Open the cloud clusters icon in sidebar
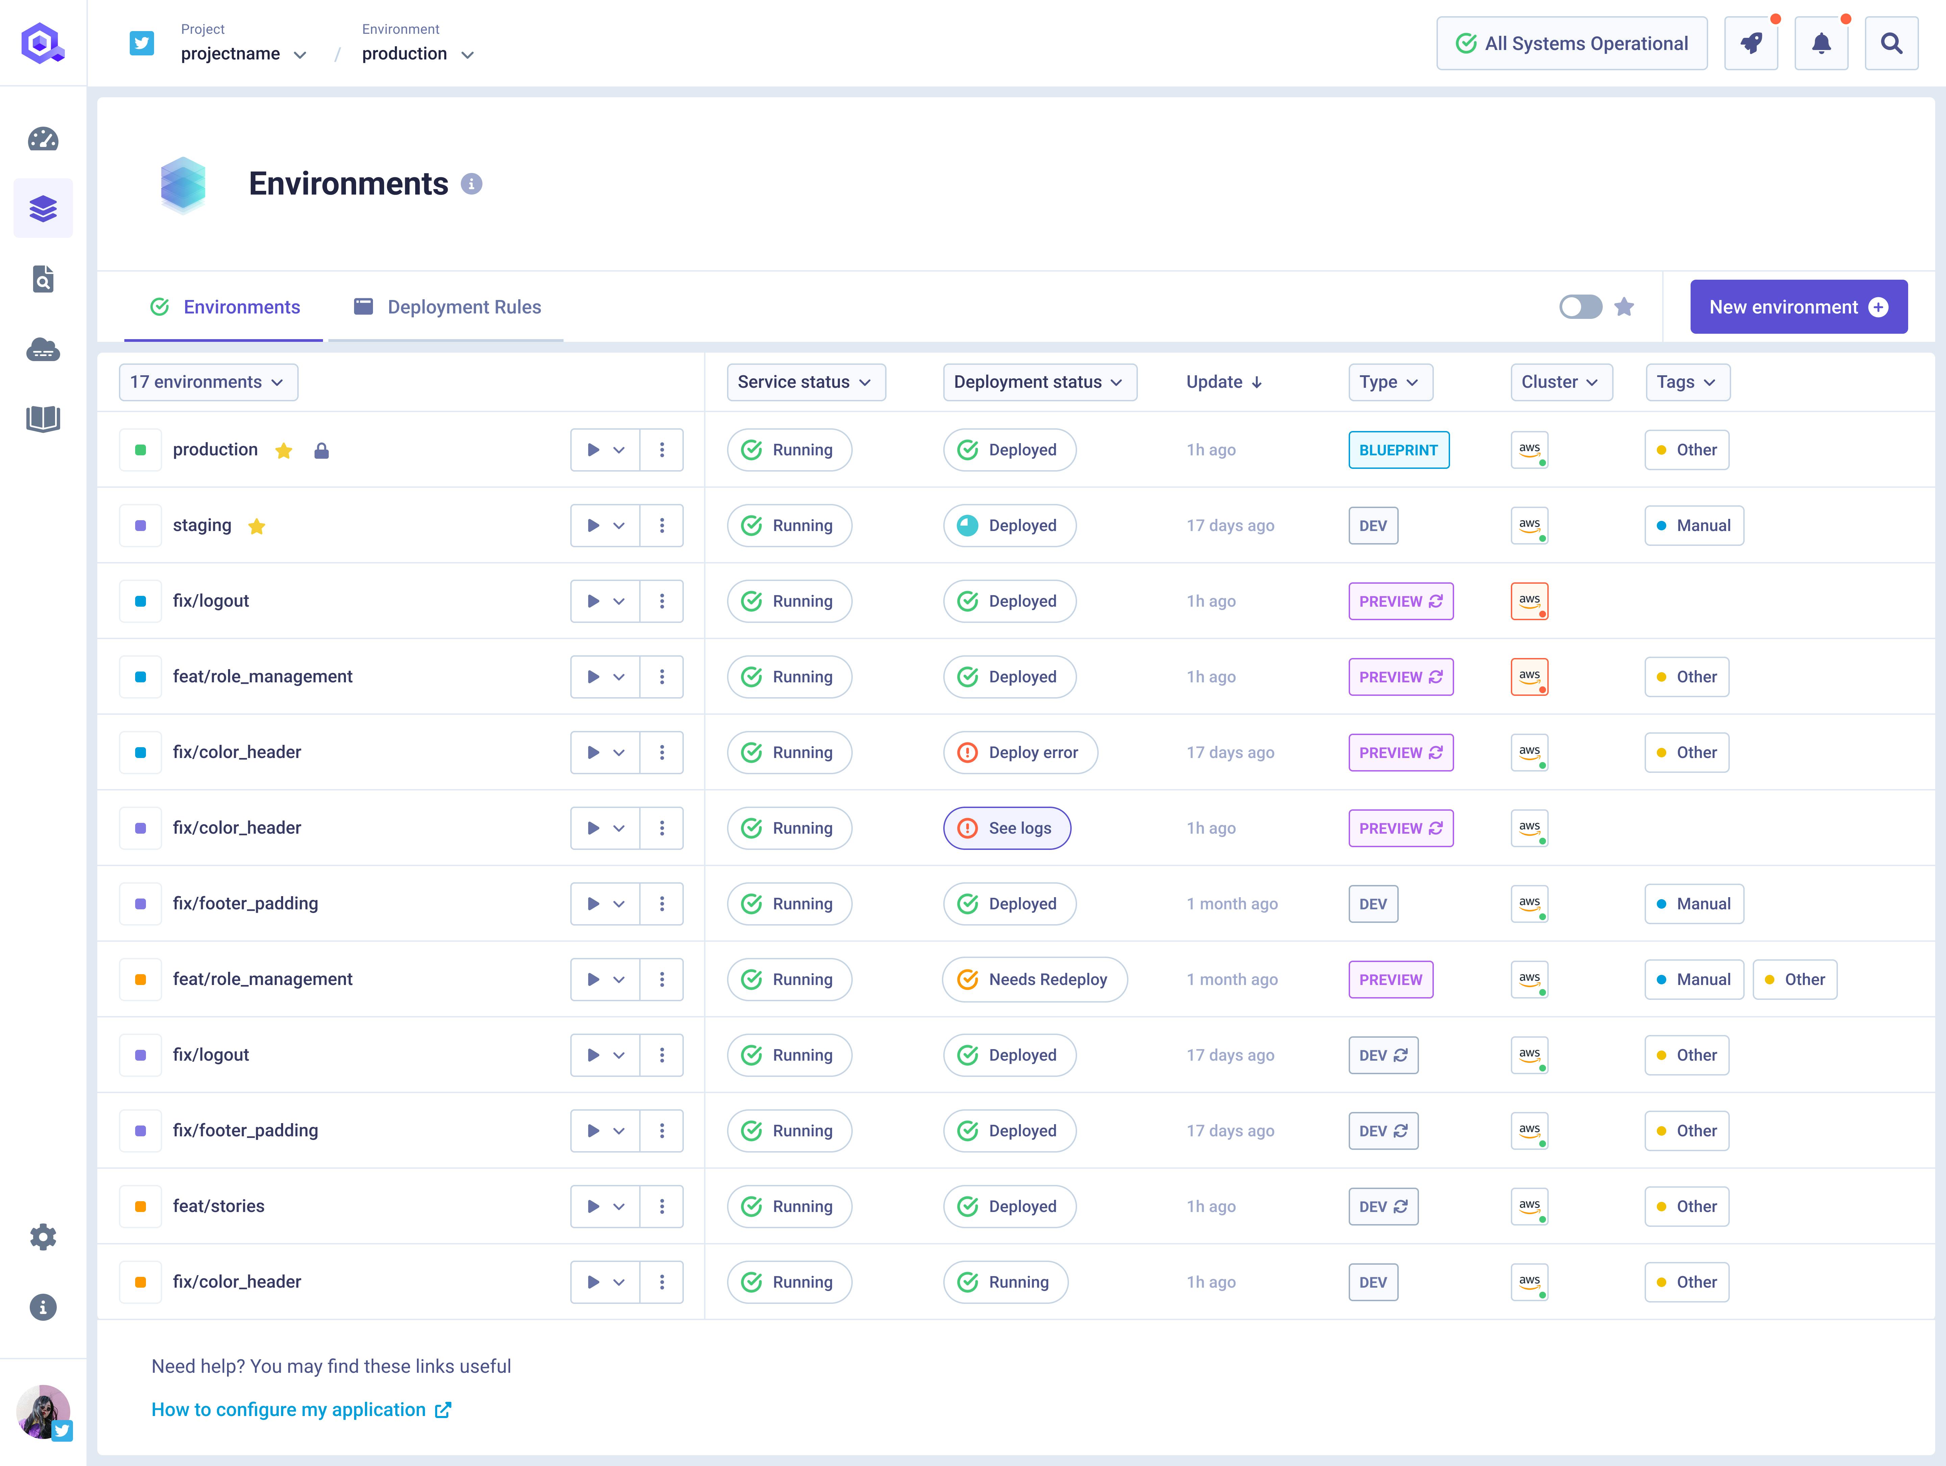The height and width of the screenshot is (1466, 1946). click(x=43, y=350)
